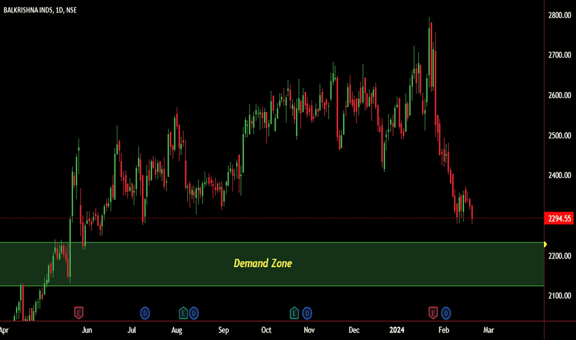Select the 2500.00 price axis label

pyautogui.click(x=559, y=135)
